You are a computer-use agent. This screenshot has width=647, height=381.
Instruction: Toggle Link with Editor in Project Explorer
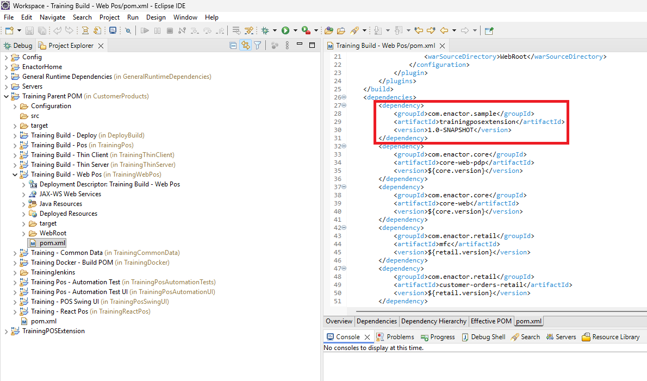click(x=246, y=45)
